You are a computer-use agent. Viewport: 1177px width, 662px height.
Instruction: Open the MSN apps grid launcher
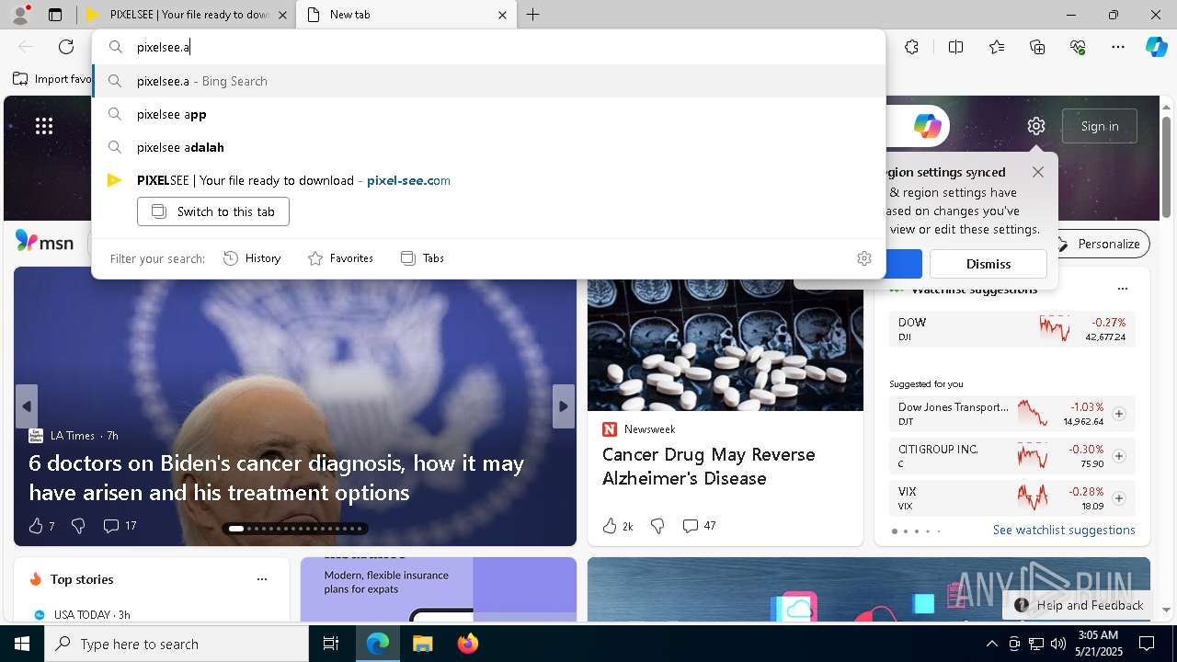click(44, 126)
